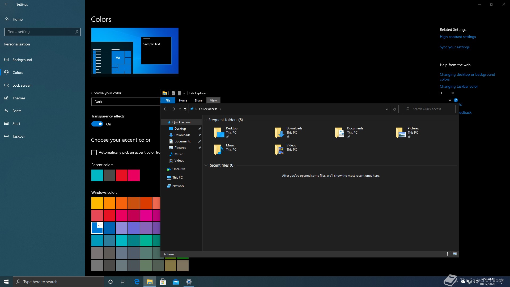Open Taskbar settings page

click(42, 136)
